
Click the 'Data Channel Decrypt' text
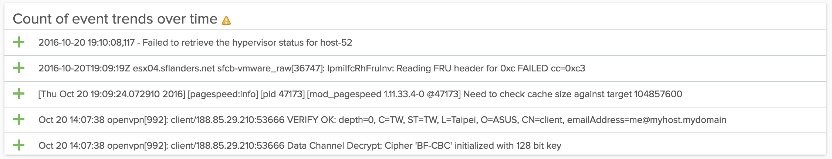334,146
